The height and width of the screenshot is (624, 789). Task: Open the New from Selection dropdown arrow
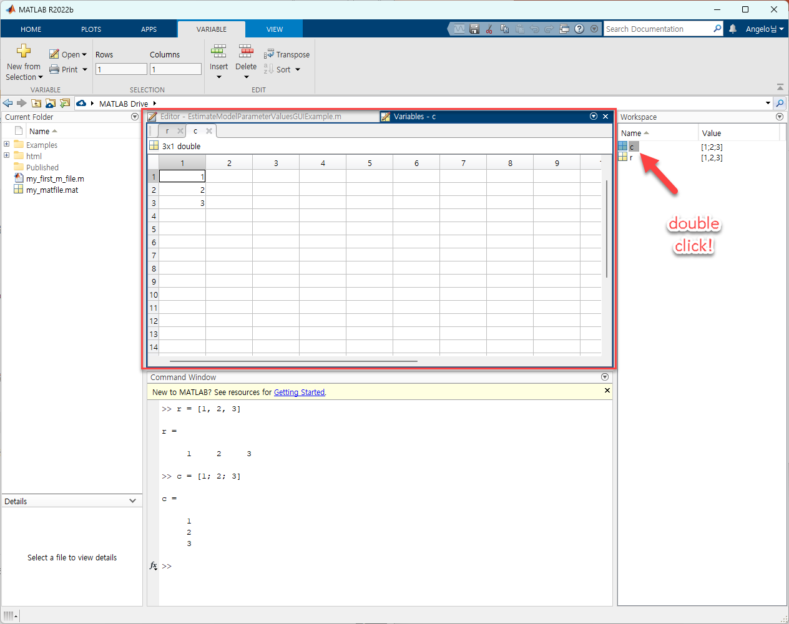coord(41,77)
